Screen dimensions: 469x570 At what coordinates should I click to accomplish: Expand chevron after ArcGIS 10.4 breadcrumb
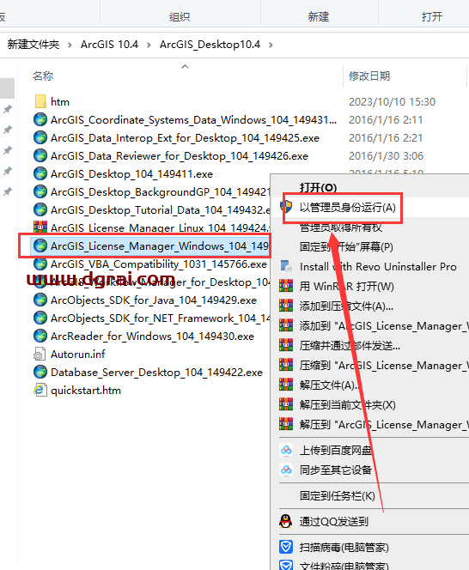tap(149, 45)
